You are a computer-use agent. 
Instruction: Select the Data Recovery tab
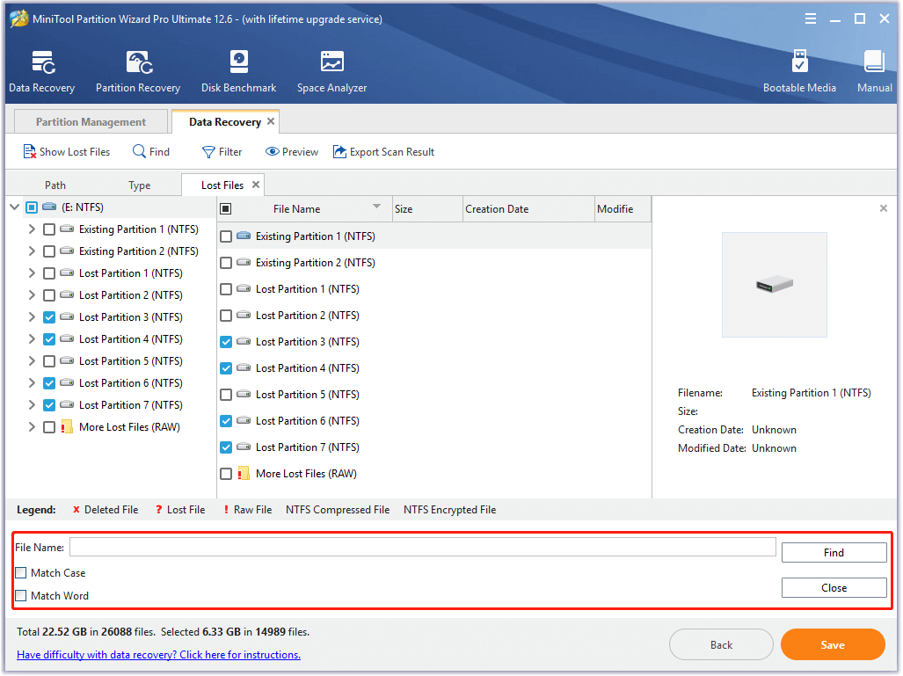tap(224, 122)
